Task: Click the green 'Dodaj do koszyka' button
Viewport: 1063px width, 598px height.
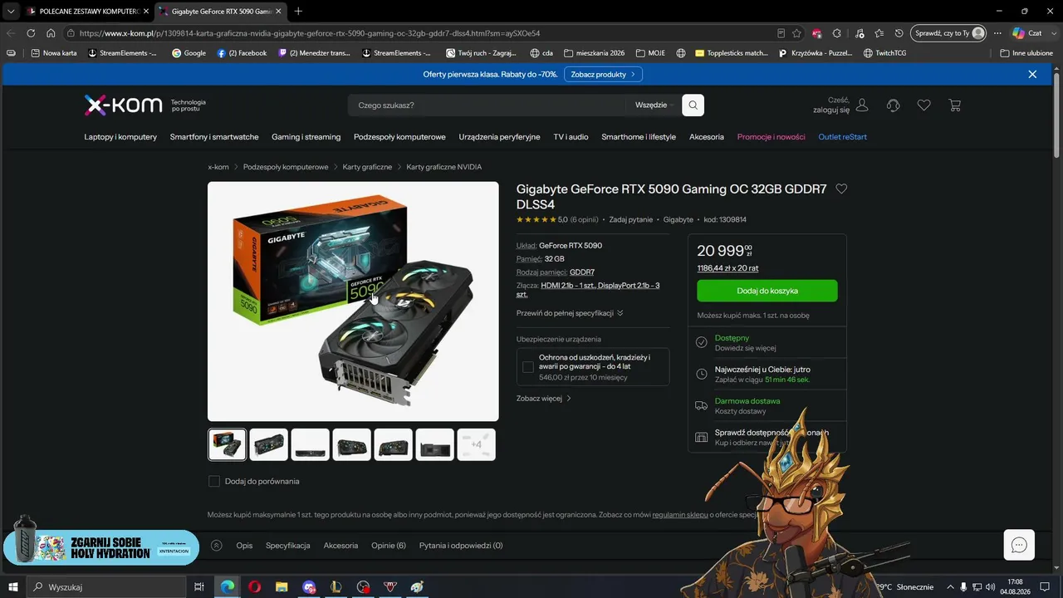Action: (x=767, y=291)
